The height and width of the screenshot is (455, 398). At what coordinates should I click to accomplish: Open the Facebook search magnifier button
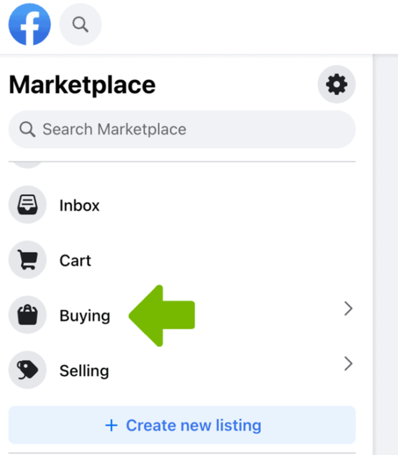(x=80, y=25)
